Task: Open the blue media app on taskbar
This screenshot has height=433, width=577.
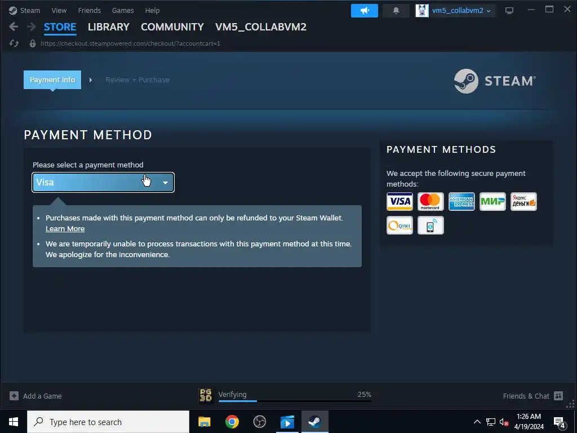Action: click(x=287, y=422)
